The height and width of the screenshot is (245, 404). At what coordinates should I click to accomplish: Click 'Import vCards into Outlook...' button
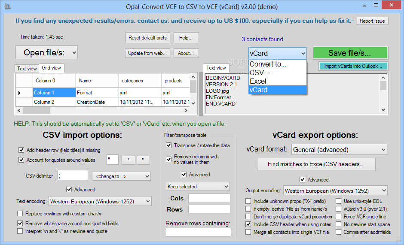click(x=353, y=66)
